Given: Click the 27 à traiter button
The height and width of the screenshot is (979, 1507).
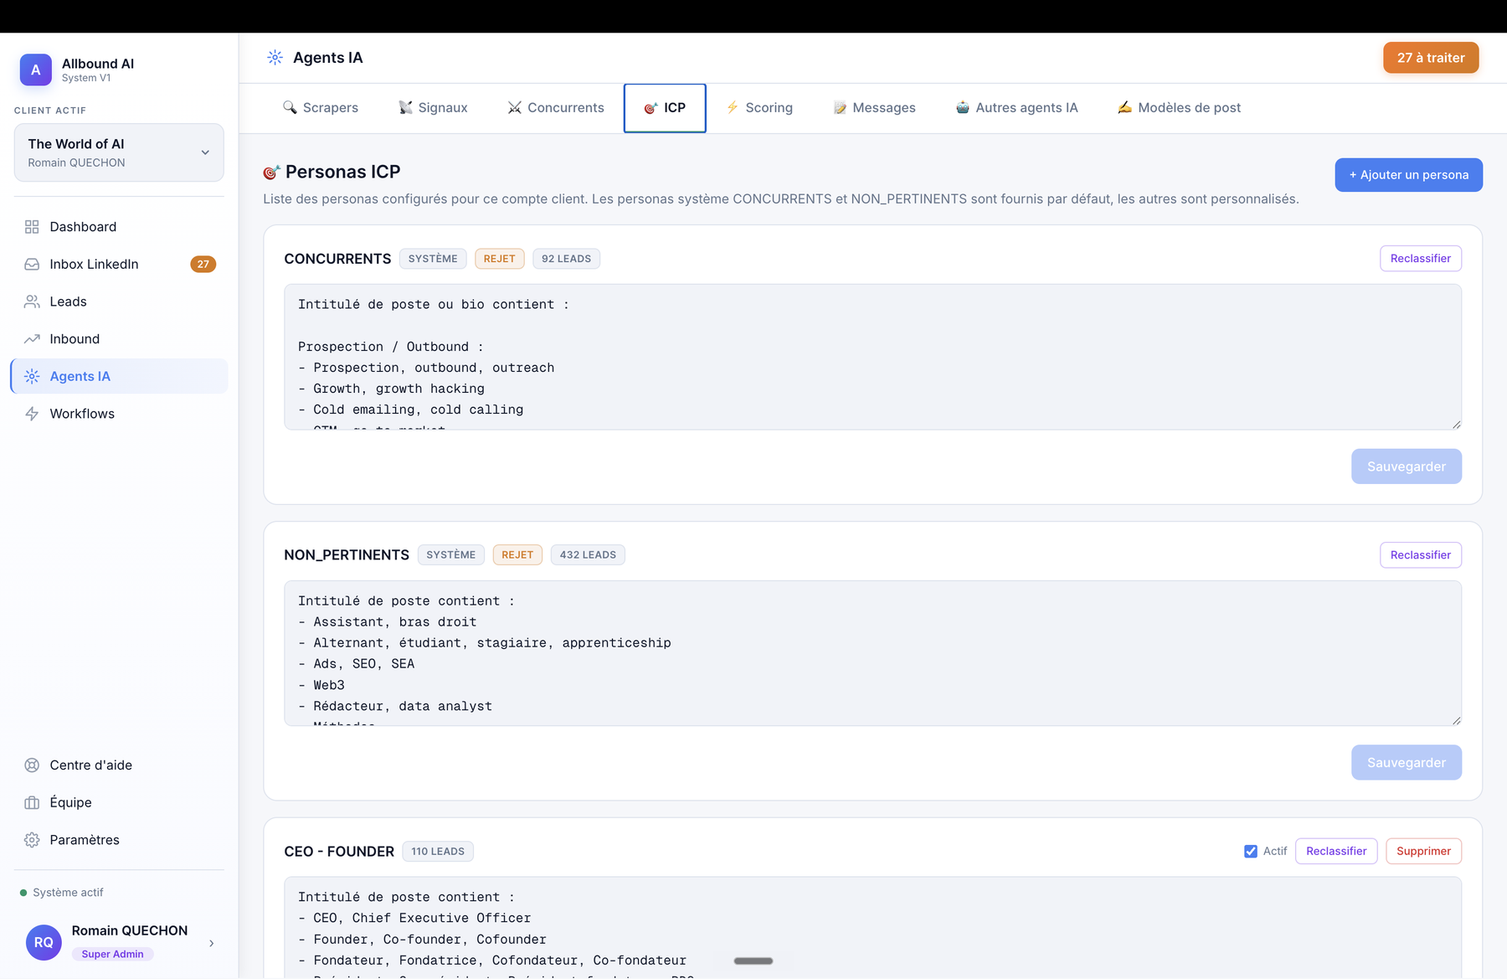Looking at the screenshot, I should click(x=1431, y=58).
